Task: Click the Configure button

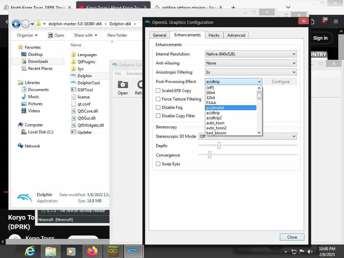Action: [281, 81]
